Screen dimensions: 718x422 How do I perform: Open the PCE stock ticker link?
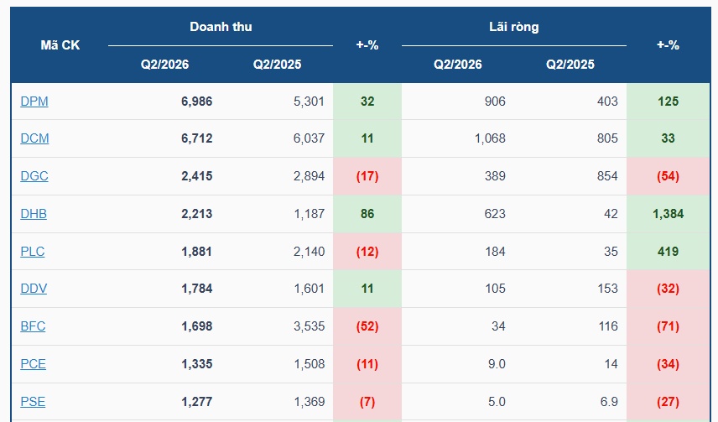click(x=34, y=364)
